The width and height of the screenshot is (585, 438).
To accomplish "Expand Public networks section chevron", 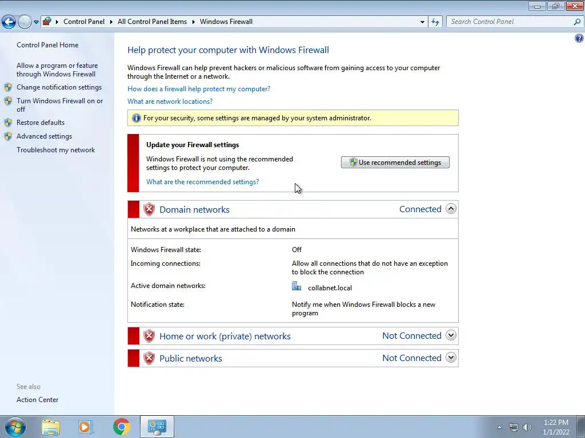I will pos(451,358).
